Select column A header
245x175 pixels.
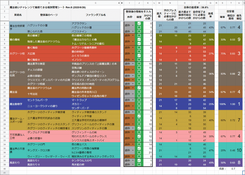(18, 3)
